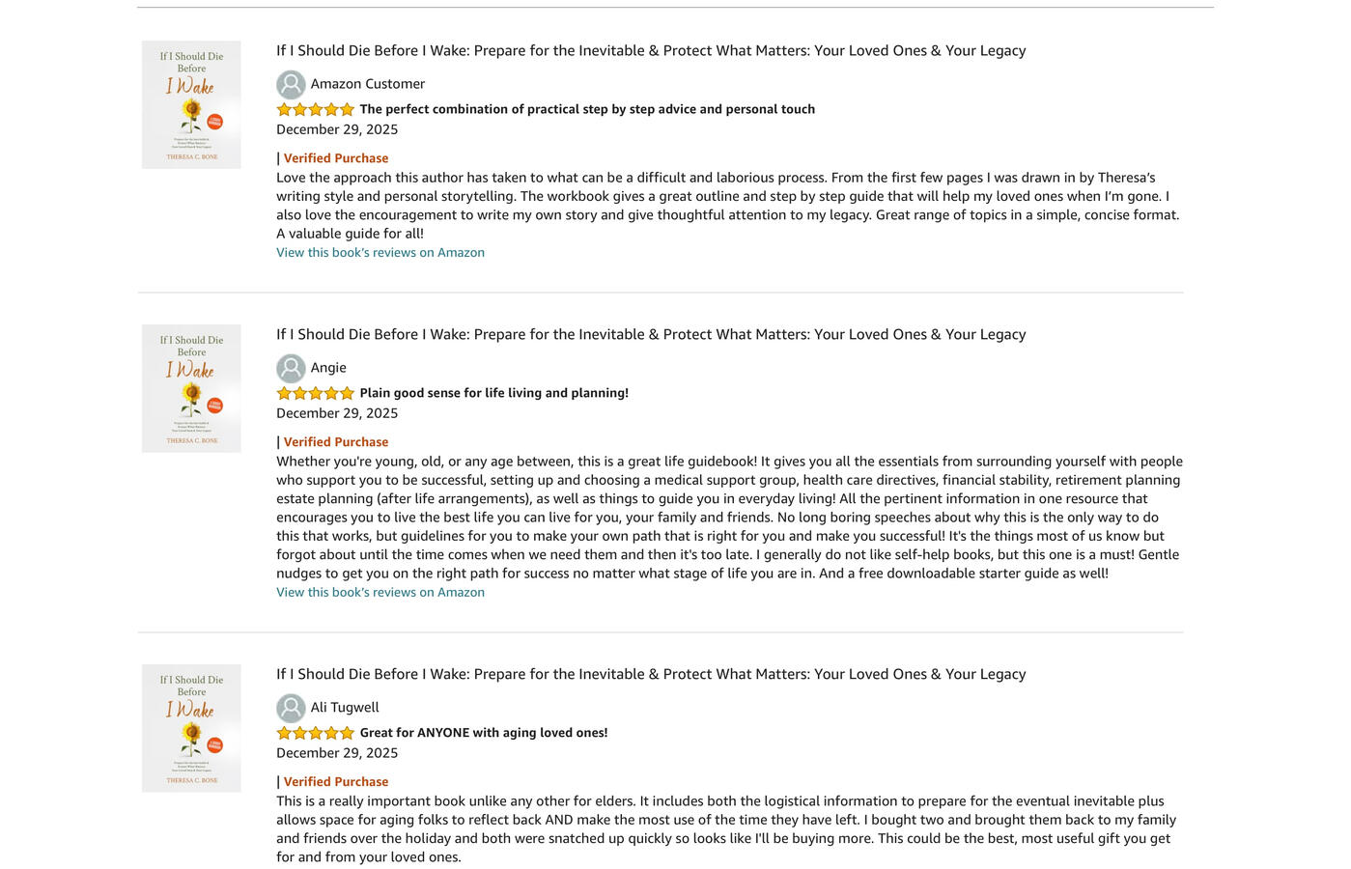Click Amazon Customer's profile avatar icon
Screen dimensions: 1351x869
(x=291, y=85)
